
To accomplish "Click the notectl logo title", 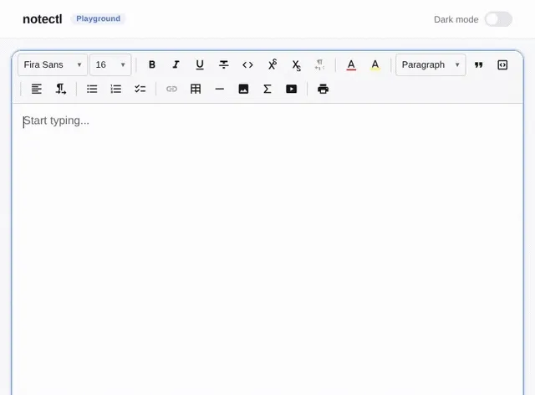I will click(x=43, y=19).
